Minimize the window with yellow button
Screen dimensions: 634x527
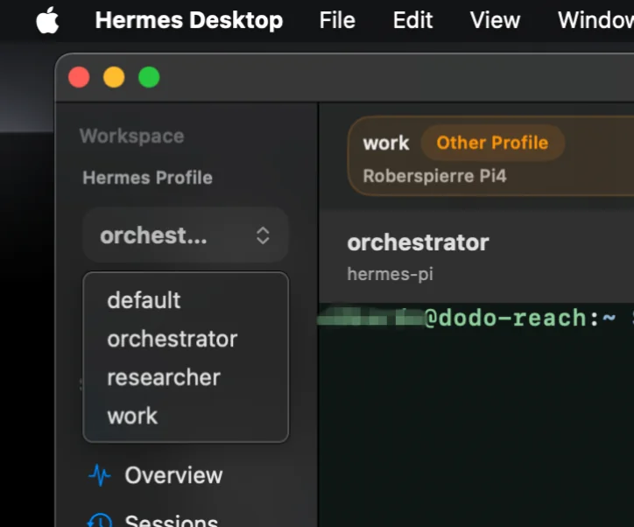tap(114, 77)
